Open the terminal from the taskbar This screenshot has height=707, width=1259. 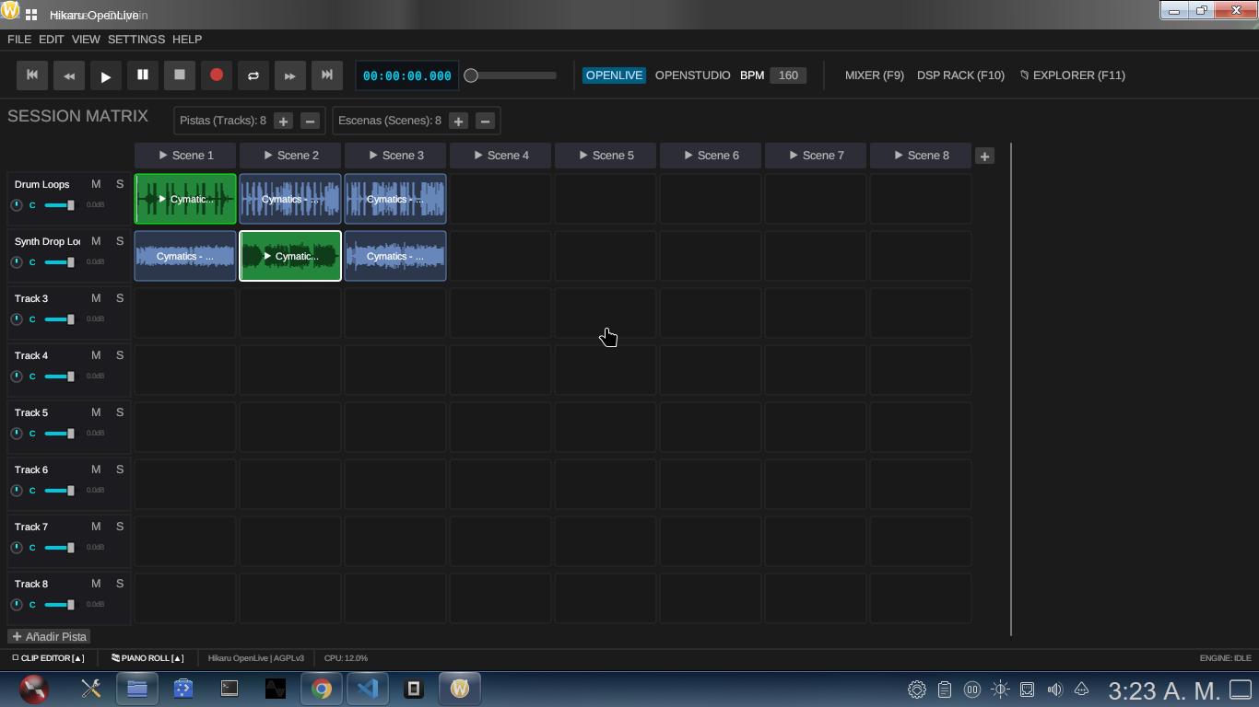click(x=229, y=689)
